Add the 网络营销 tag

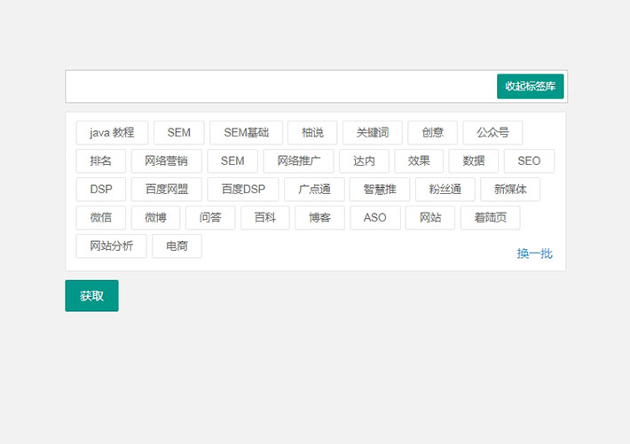166,161
